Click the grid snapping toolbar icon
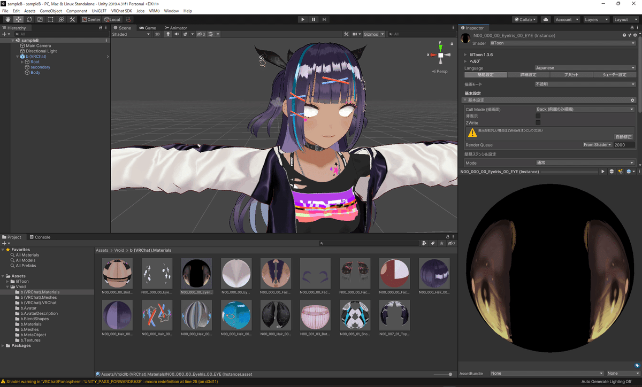 click(x=128, y=19)
